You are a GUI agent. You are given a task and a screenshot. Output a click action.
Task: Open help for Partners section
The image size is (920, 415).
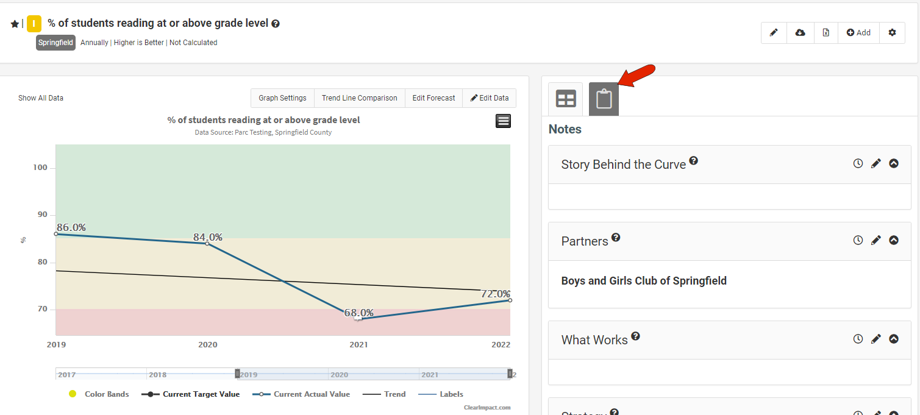[x=616, y=238]
